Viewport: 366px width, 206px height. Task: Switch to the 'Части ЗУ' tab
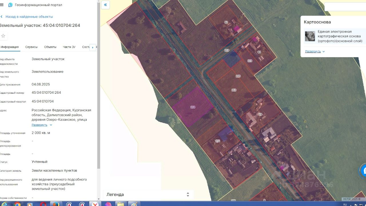pyautogui.click(x=69, y=47)
